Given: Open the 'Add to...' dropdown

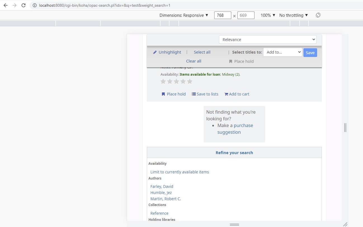Looking at the screenshot, I should point(282,52).
